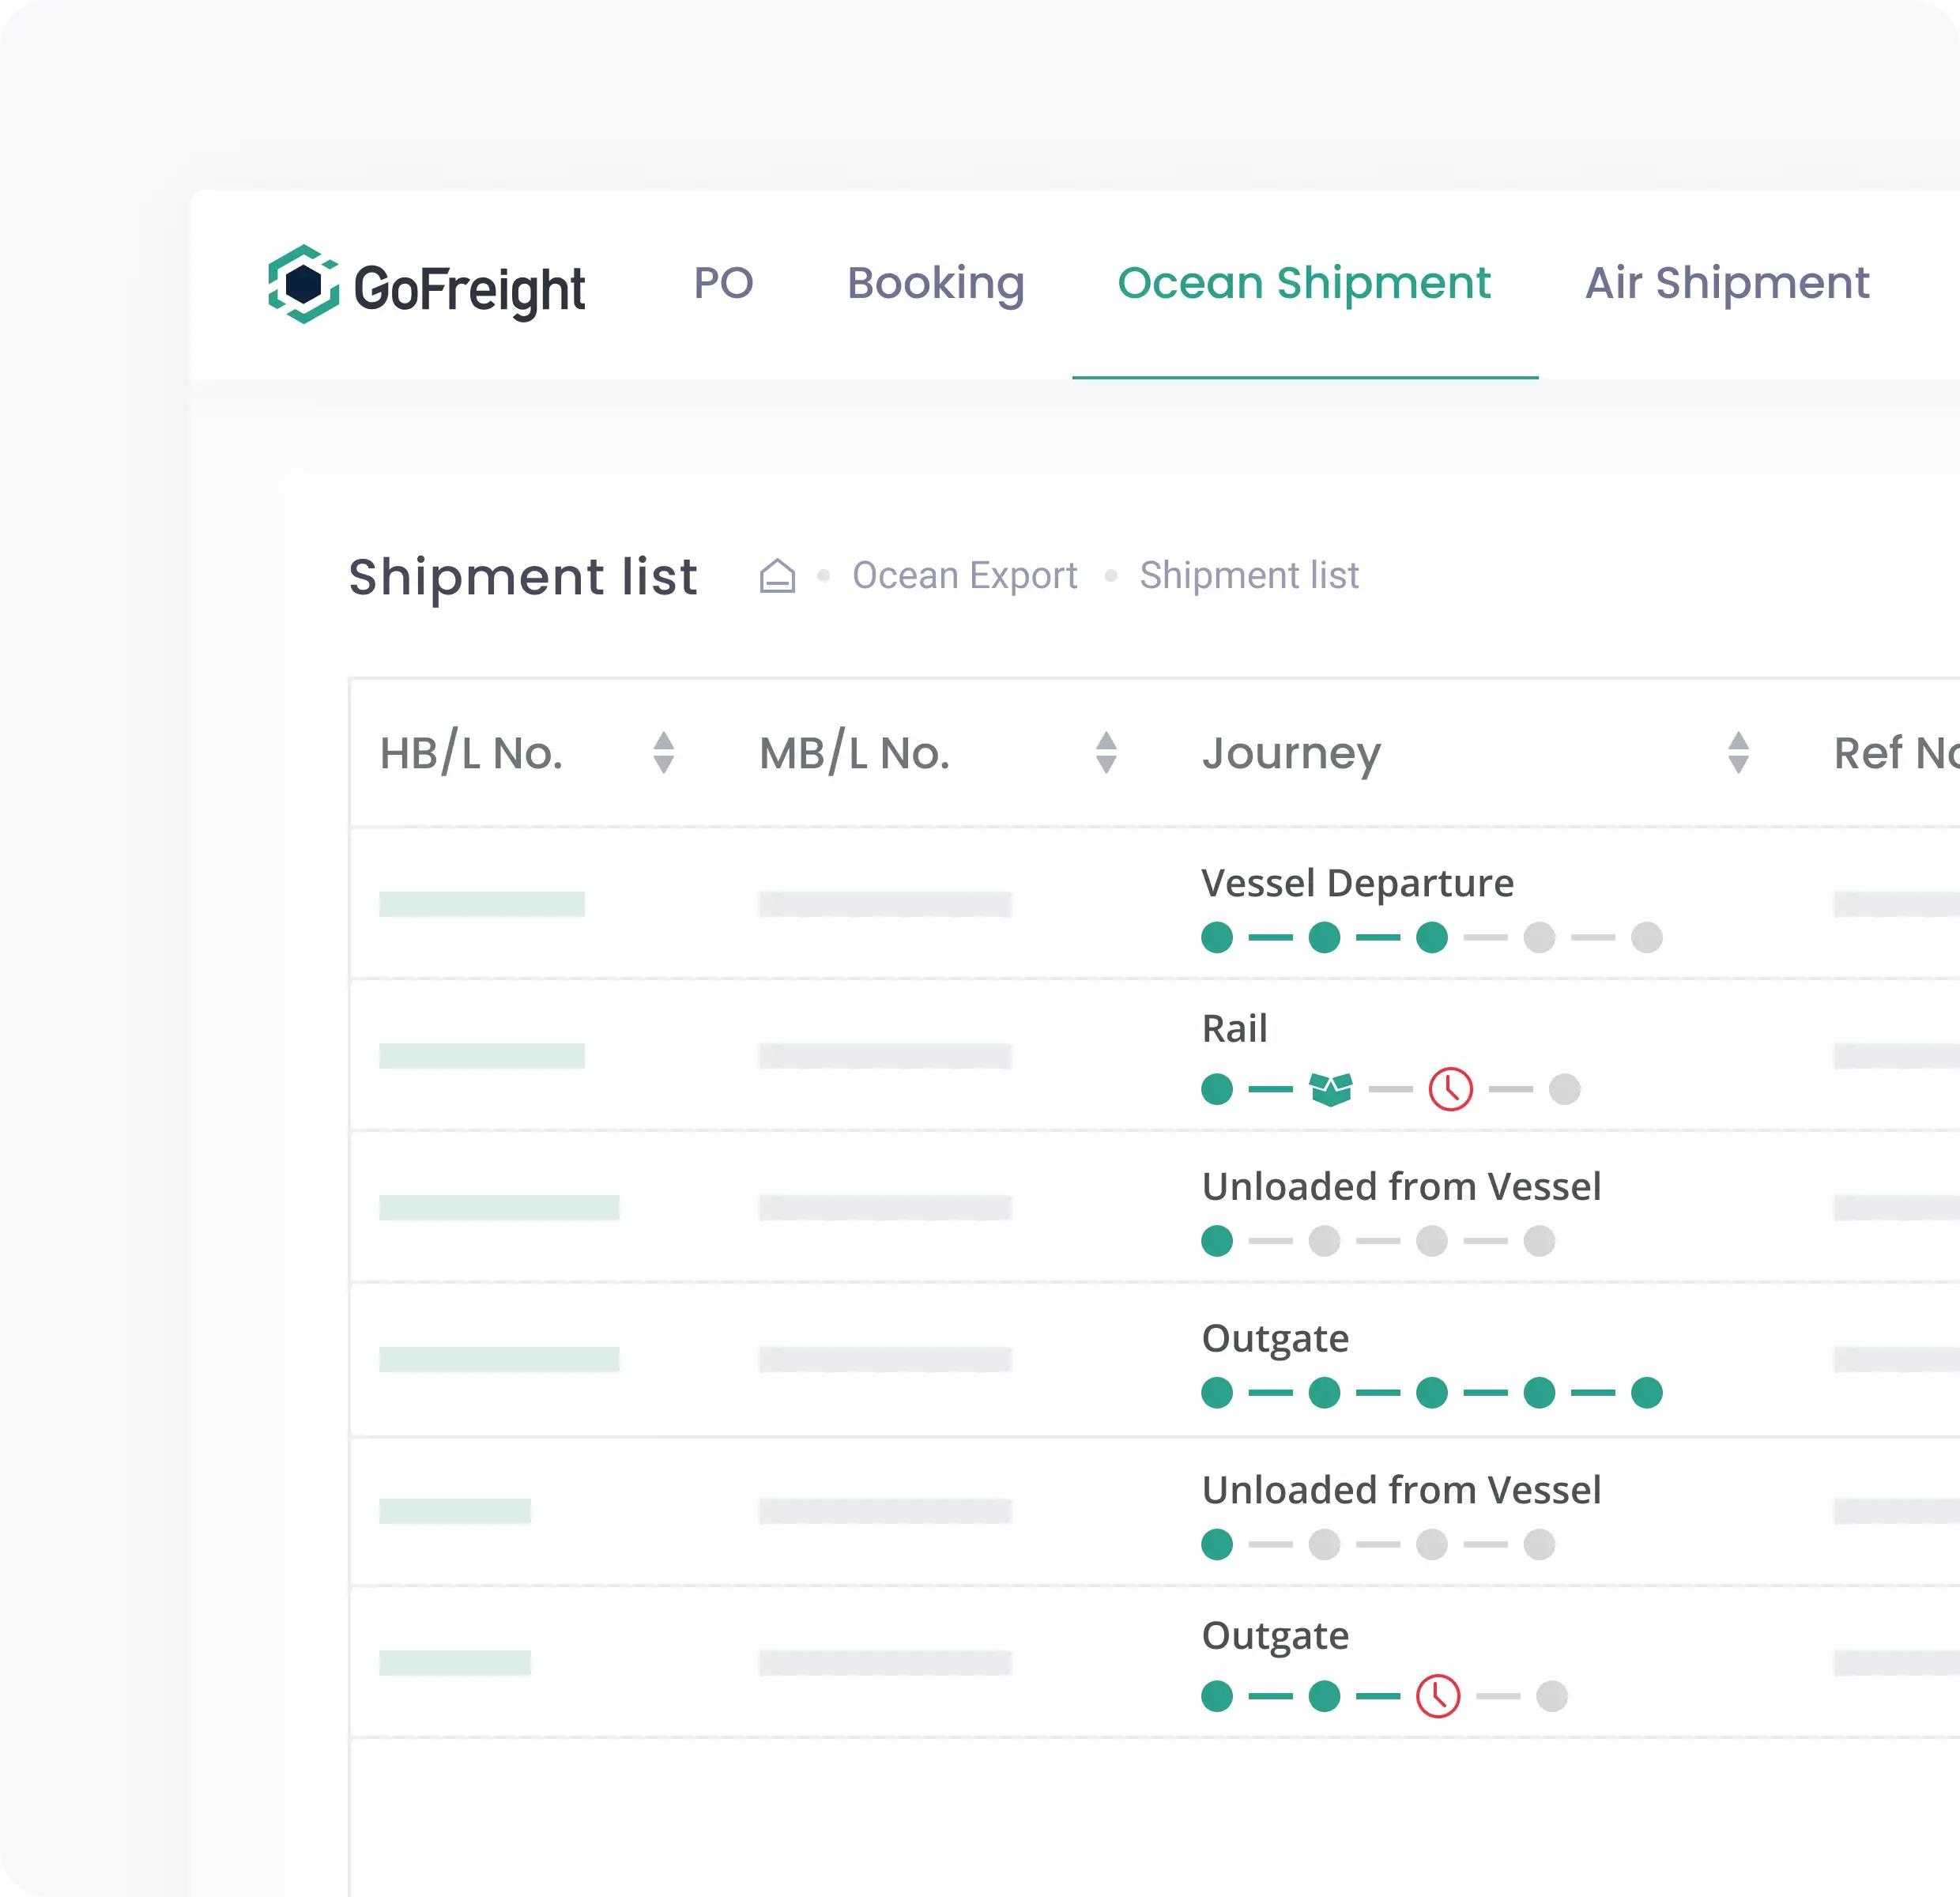
Task: Click the home icon in the breadcrumb
Action: (x=777, y=575)
